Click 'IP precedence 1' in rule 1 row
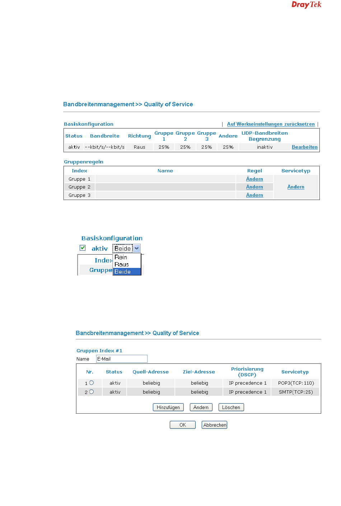The height and width of the screenshot is (506, 341). [x=248, y=383]
